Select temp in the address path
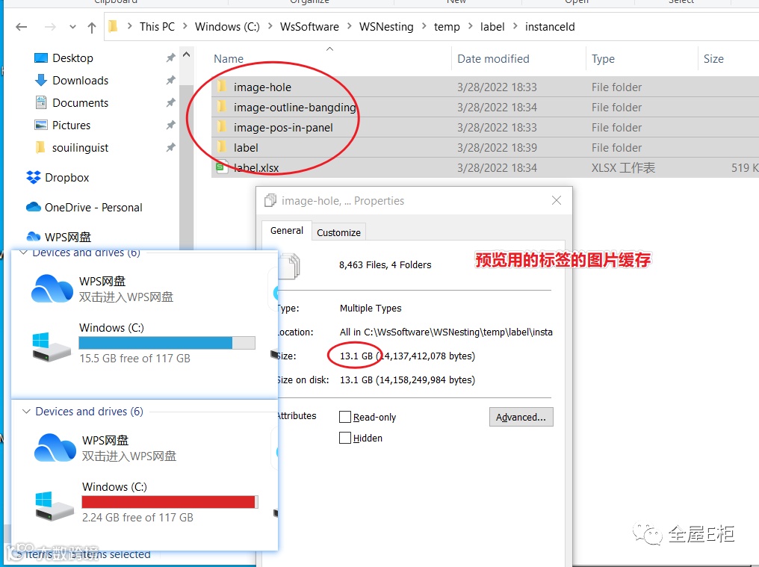759x567 pixels. [447, 27]
